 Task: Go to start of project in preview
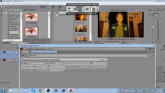(125, 39)
